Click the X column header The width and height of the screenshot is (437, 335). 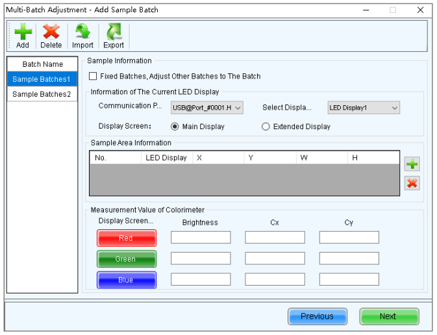point(218,158)
